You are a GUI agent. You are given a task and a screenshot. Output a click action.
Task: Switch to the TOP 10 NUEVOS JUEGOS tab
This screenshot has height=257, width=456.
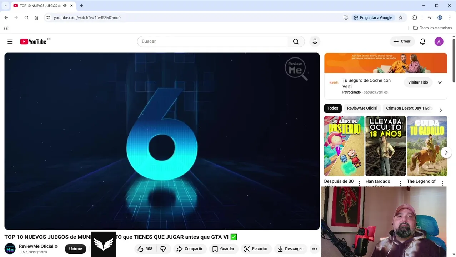click(x=40, y=6)
